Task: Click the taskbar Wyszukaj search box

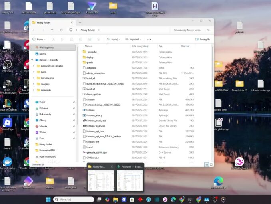Action: click(74, 200)
